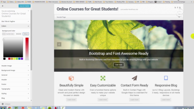Image resolution: width=194 pixels, height=109 pixels.
Task: Open the Windows Start menu orb
Action: pyautogui.click(x=3, y=108)
